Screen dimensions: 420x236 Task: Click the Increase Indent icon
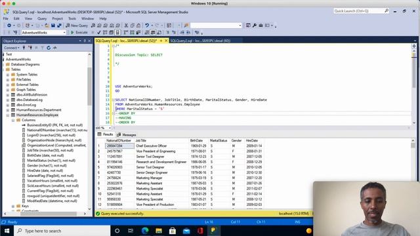[188, 32]
